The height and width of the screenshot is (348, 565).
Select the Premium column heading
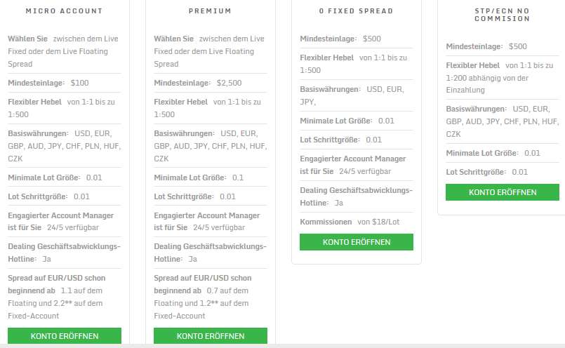pyautogui.click(x=210, y=11)
